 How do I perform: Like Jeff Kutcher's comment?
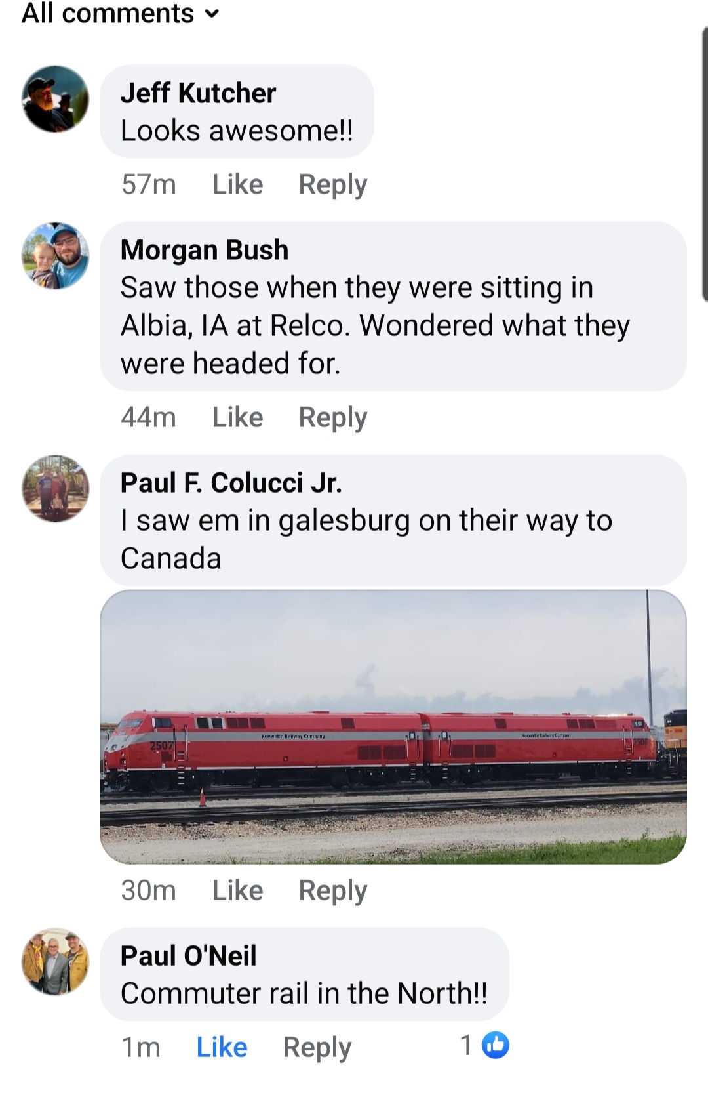click(237, 184)
